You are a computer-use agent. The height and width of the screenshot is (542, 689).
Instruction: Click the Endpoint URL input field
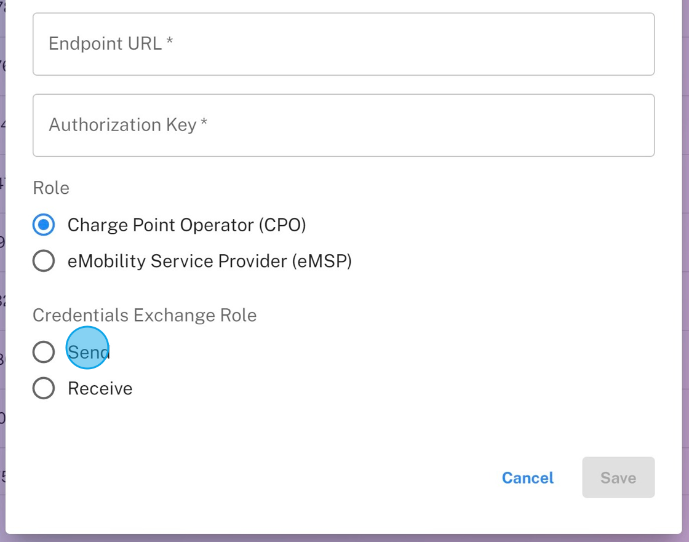343,44
